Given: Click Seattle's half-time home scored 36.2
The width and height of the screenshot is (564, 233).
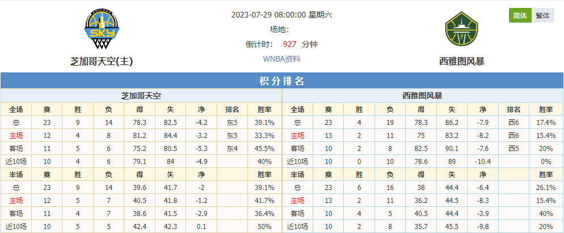Looking at the screenshot, I should tap(421, 200).
